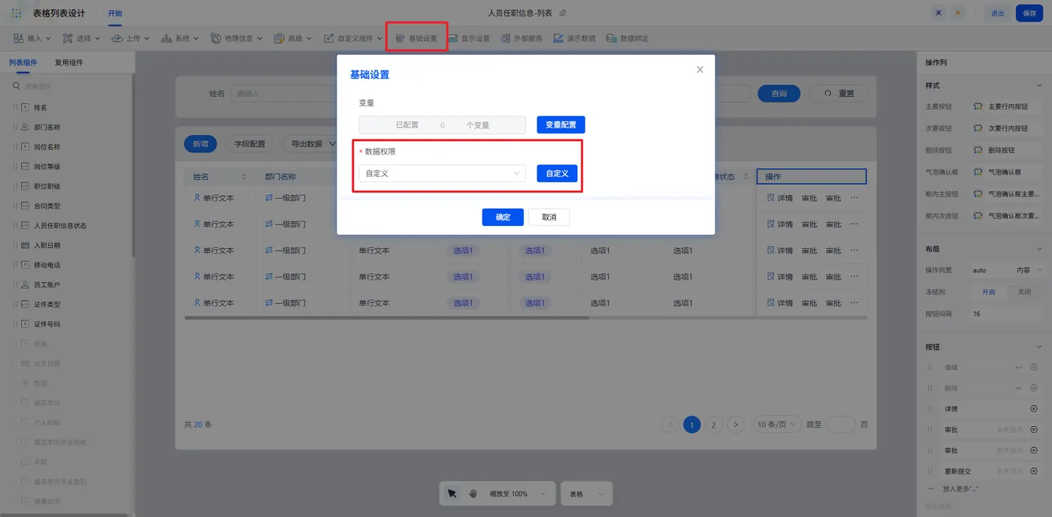Switch to the 列表组件 tab
Screen dimensions: 1052x517
click(x=23, y=63)
